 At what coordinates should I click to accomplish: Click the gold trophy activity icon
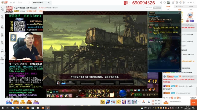[22, 102]
